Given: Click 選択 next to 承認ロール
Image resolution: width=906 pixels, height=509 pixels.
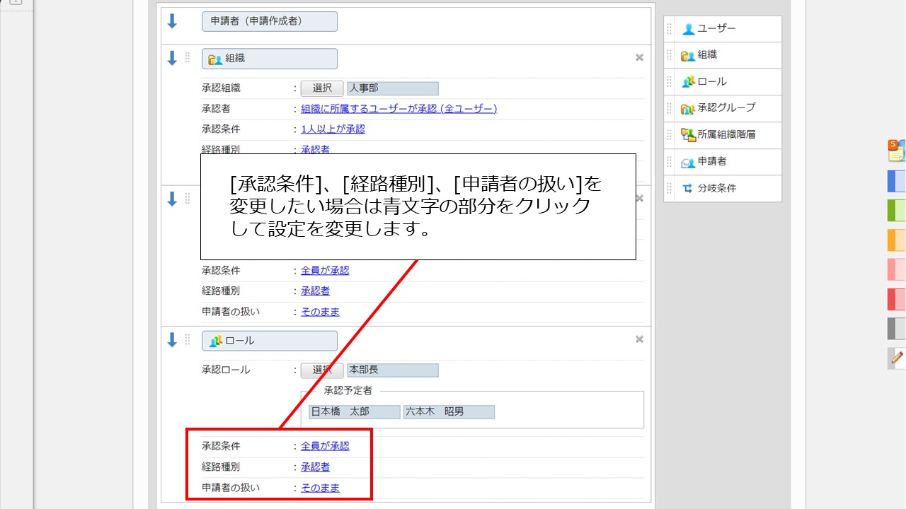Looking at the screenshot, I should [321, 370].
